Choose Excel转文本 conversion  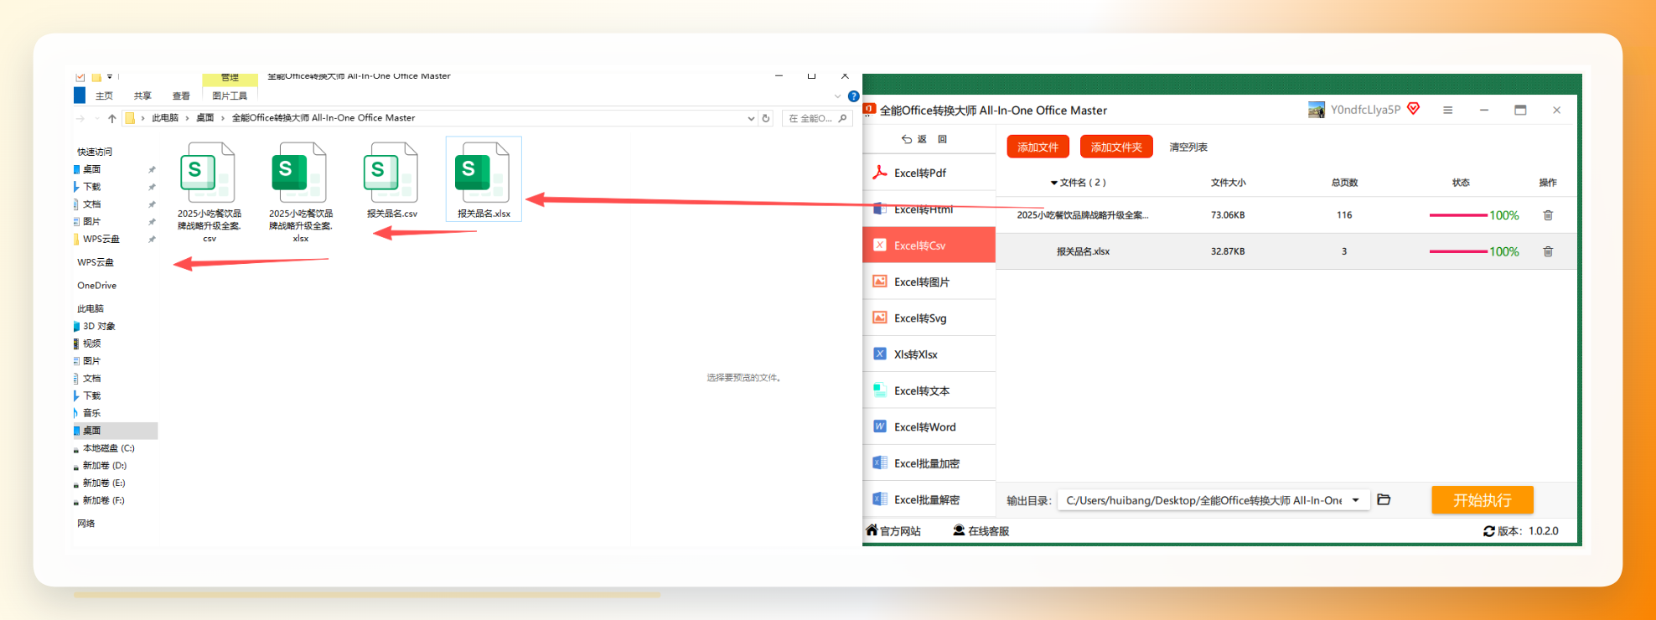click(x=929, y=390)
